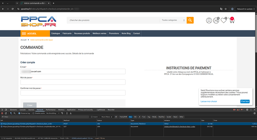Click the orange search magnifier button
Image resolution: width=257 pixels, height=140 pixels.
click(190, 20)
